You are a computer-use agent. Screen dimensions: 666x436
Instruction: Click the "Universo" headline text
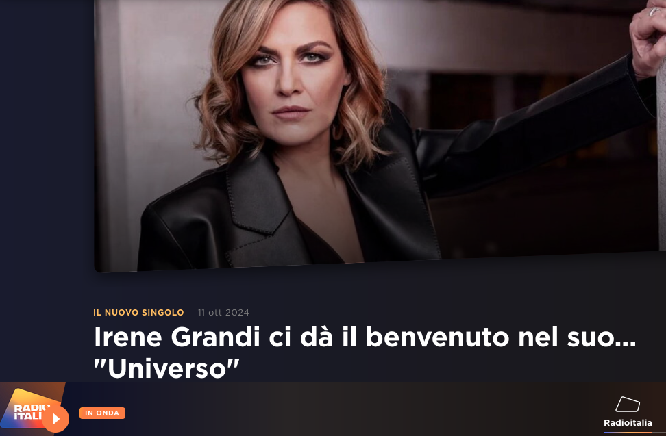166,368
